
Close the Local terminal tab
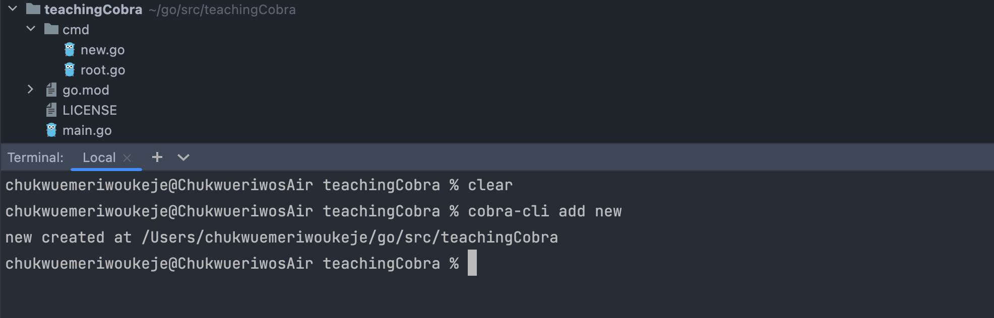127,158
